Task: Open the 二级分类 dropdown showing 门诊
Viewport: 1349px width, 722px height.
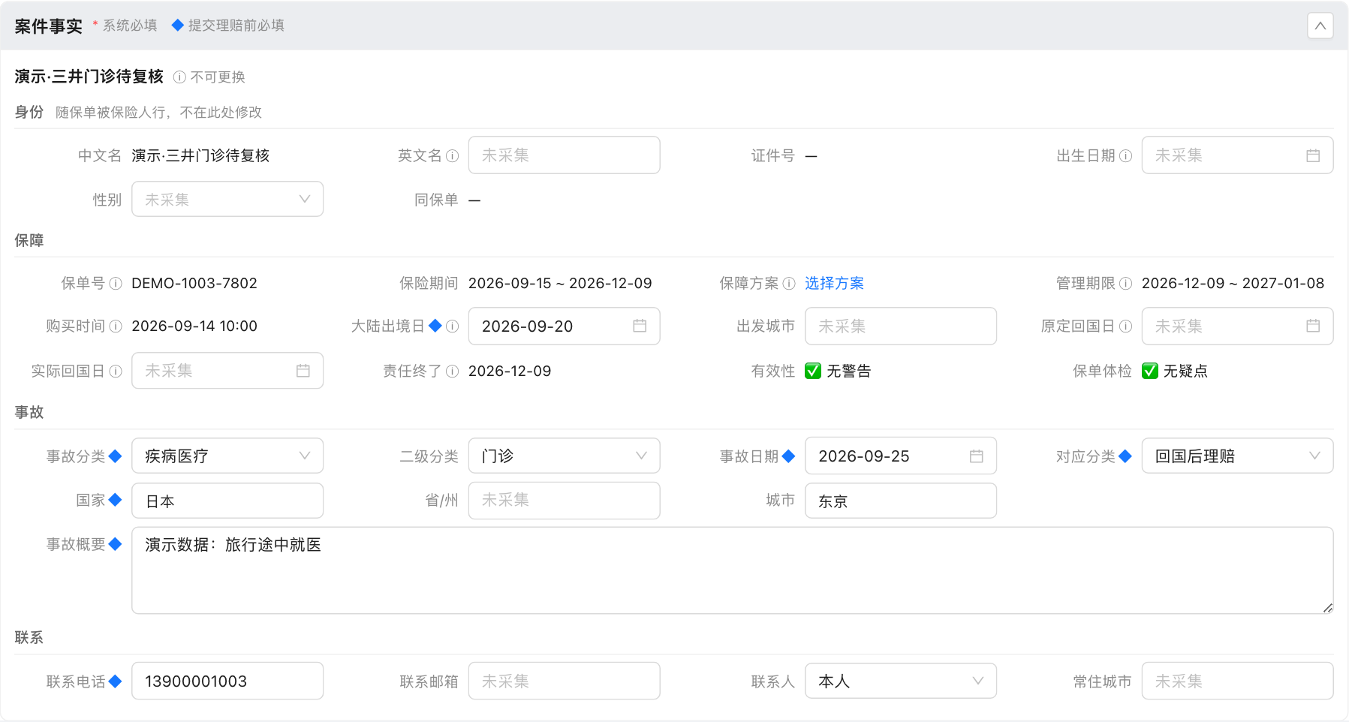Action: pyautogui.click(x=564, y=456)
